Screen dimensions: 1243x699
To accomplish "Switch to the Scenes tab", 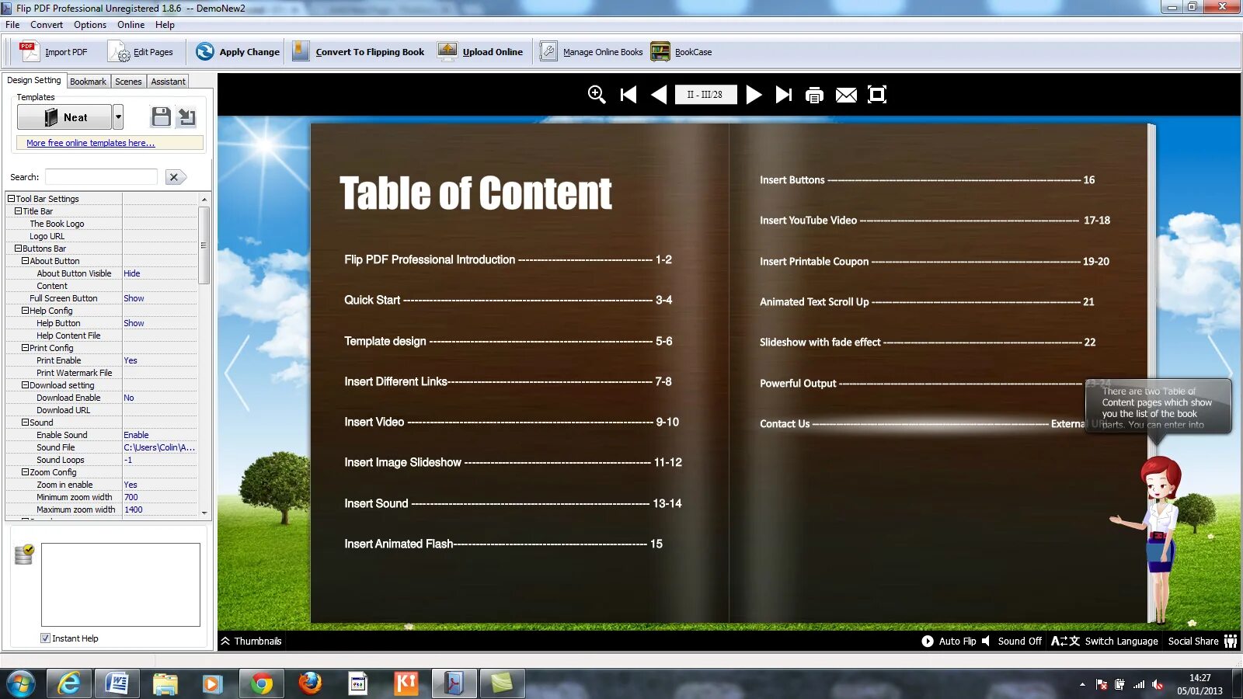I will tap(127, 81).
